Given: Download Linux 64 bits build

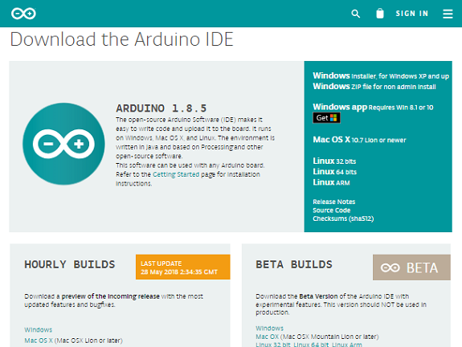Looking at the screenshot, I should [x=335, y=172].
